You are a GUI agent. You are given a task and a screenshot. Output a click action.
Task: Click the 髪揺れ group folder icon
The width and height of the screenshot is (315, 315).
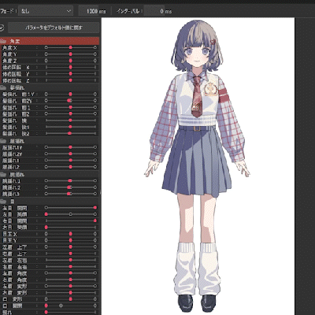tap(3, 87)
